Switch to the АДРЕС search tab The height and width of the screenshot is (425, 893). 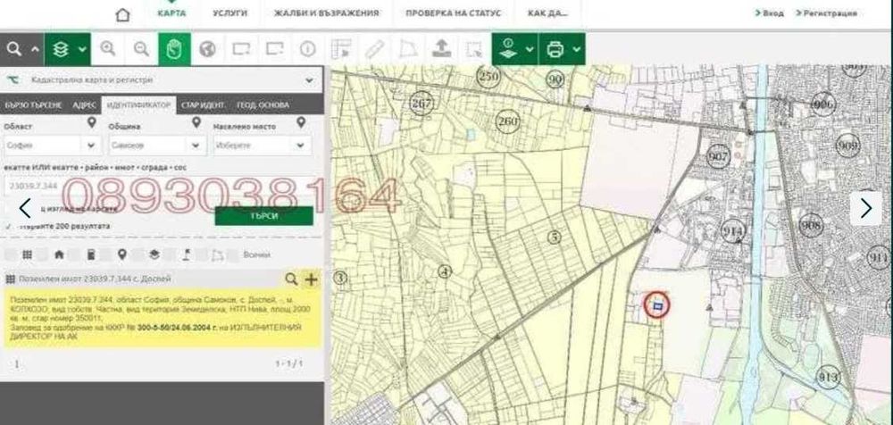[85, 104]
